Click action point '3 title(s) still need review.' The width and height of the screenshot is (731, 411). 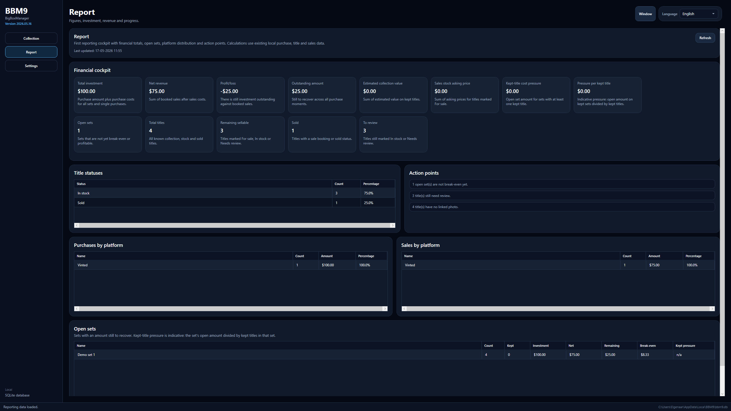[562, 196]
